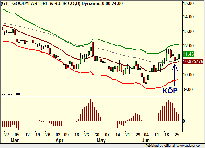Click the date label 26 on time axis
Image resolution: width=205 pixels, height=148 pixels.
tap(48, 135)
